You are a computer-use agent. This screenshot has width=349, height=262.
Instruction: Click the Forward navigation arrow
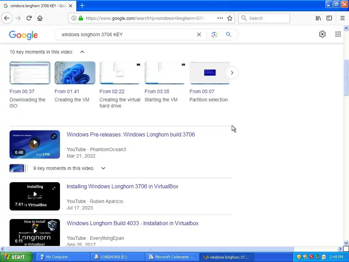tap(18, 18)
